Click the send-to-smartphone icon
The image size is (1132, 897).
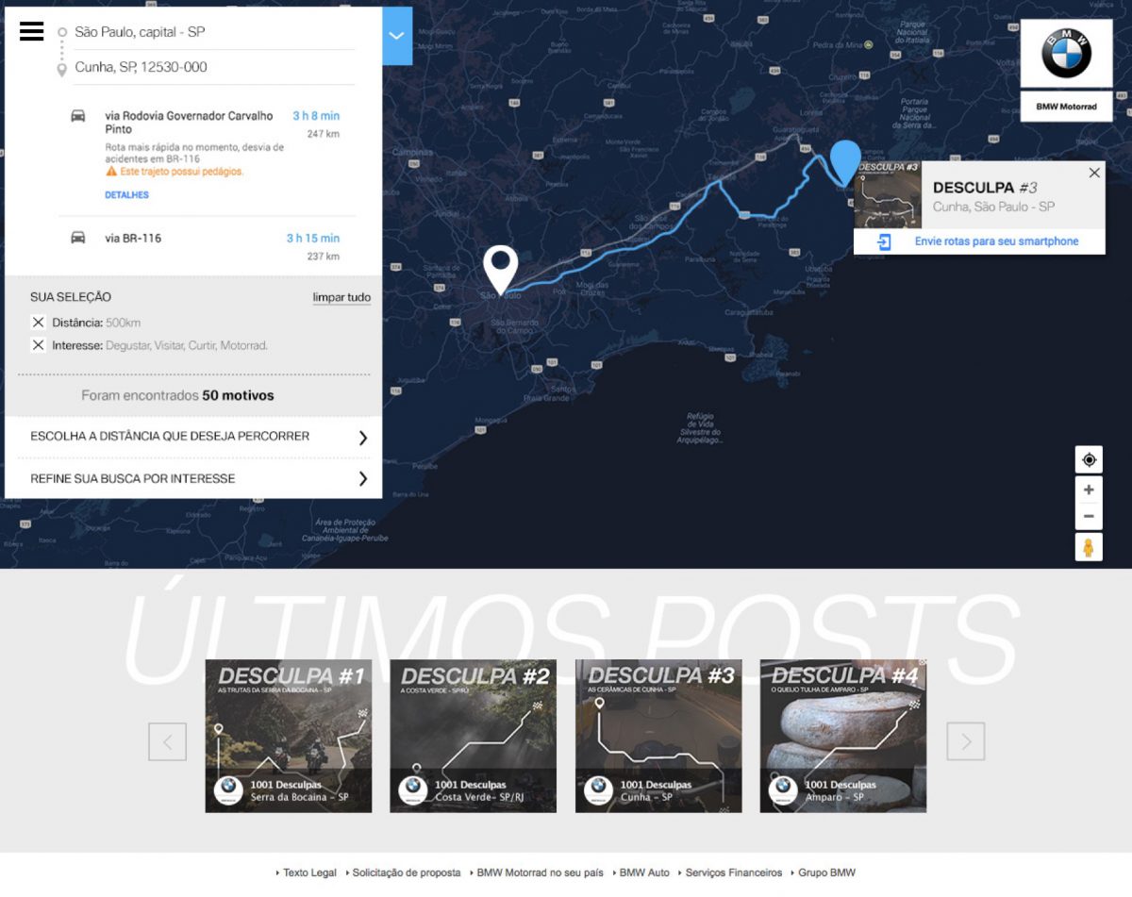click(x=884, y=242)
